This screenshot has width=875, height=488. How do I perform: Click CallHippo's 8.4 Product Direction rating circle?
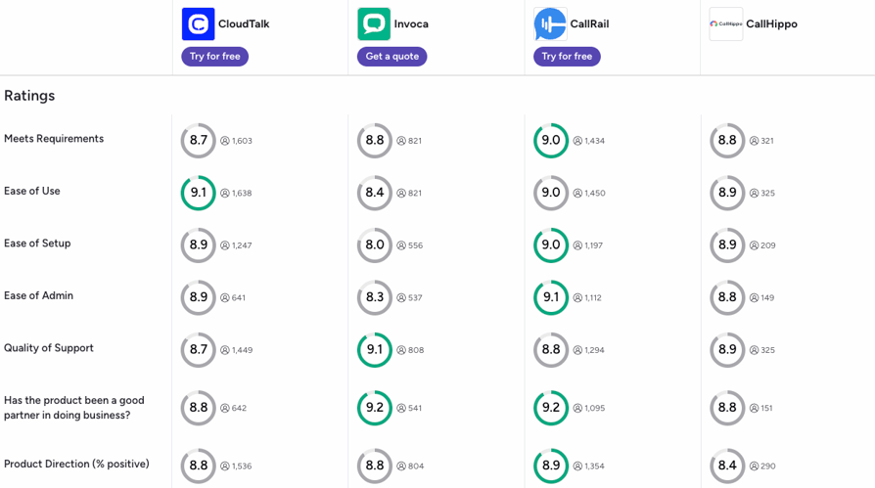[727, 466]
